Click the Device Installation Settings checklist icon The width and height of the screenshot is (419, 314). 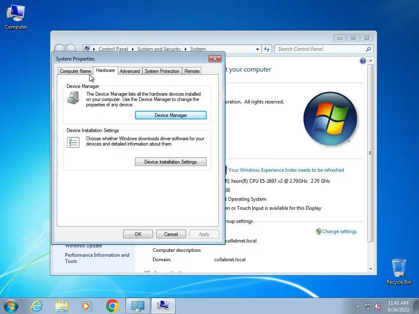pyautogui.click(x=73, y=142)
